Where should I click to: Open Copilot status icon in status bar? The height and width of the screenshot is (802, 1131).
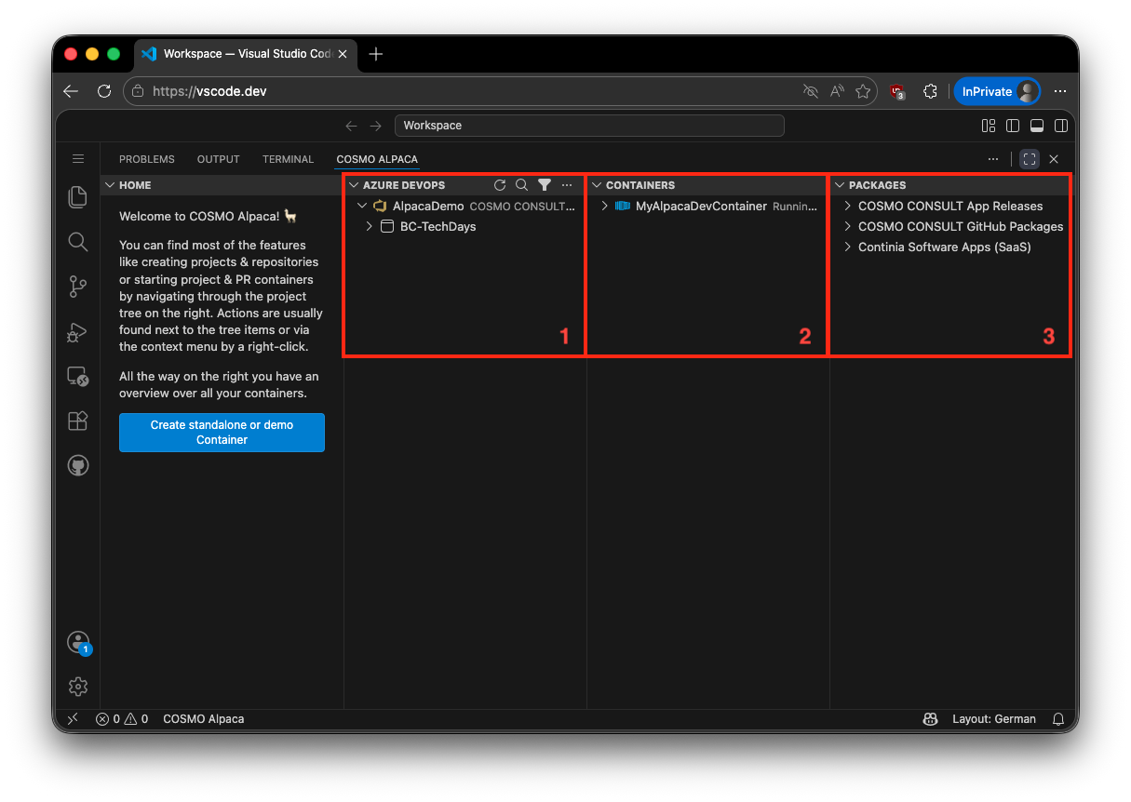pyautogui.click(x=930, y=719)
